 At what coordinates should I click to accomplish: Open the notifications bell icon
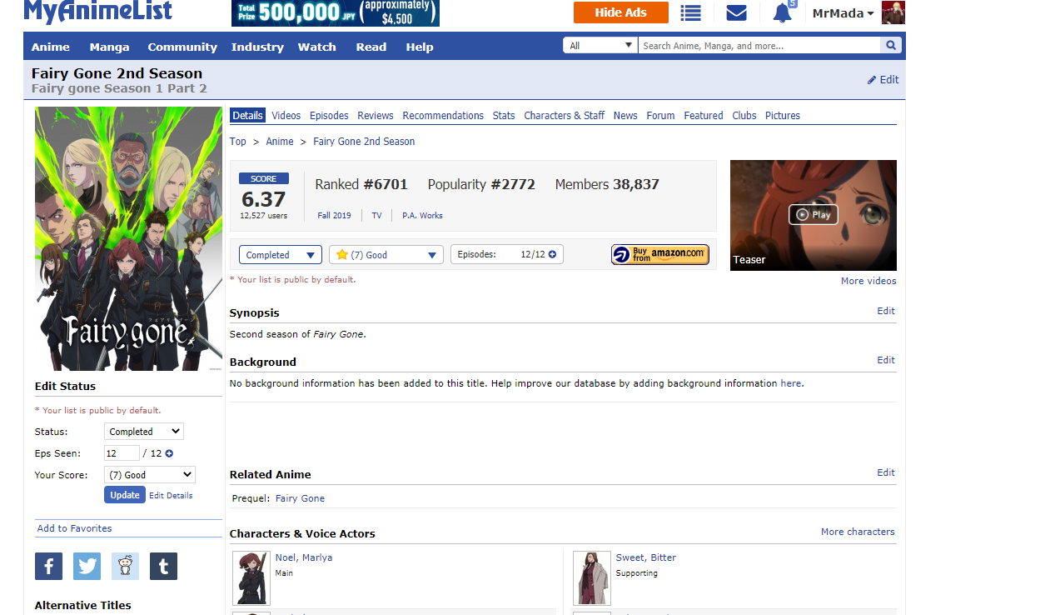point(782,12)
